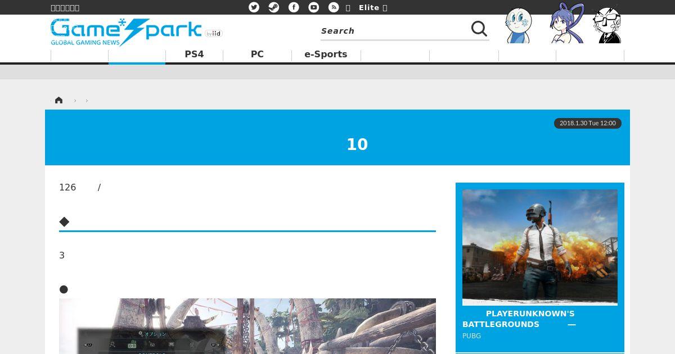Screen dimensions: 675x354
Task: Open the Twitter icon in top bar
Action: (x=254, y=7)
